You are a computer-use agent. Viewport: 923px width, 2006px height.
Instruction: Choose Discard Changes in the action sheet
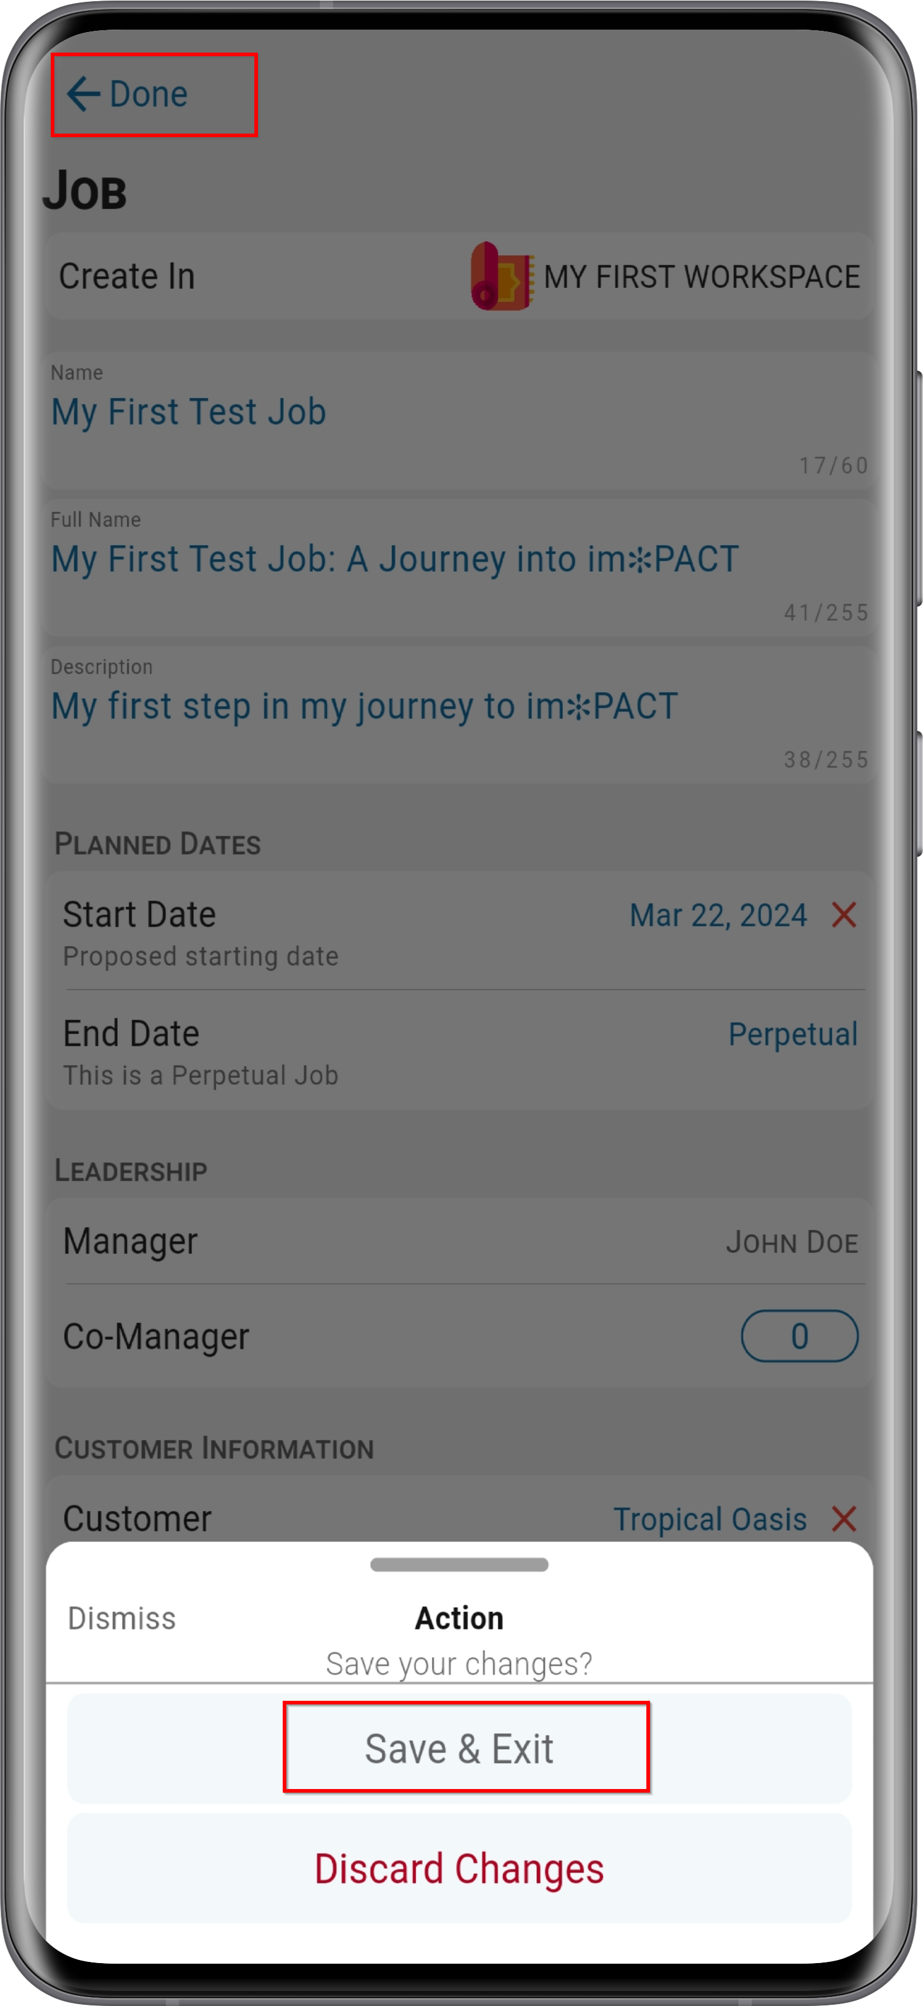(459, 1868)
